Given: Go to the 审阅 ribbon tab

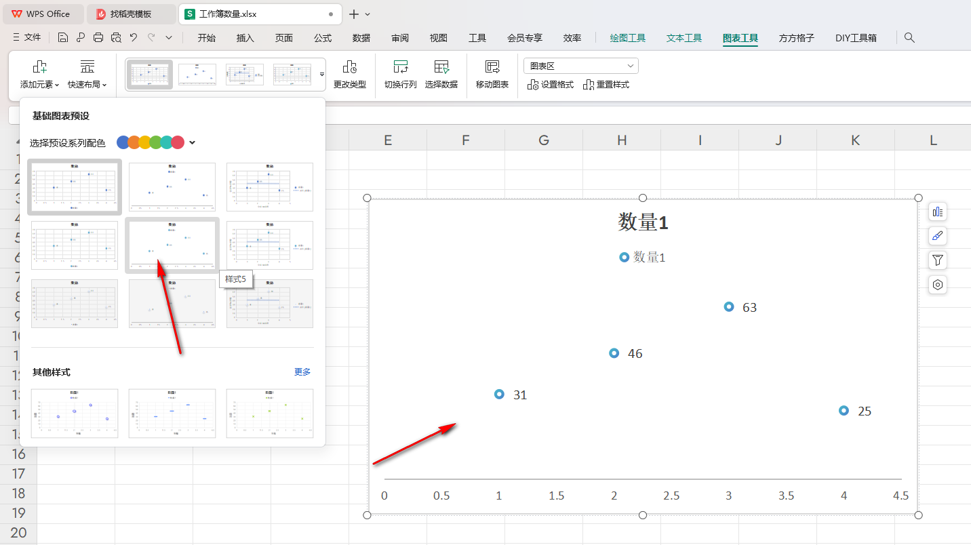Looking at the screenshot, I should pyautogui.click(x=400, y=38).
